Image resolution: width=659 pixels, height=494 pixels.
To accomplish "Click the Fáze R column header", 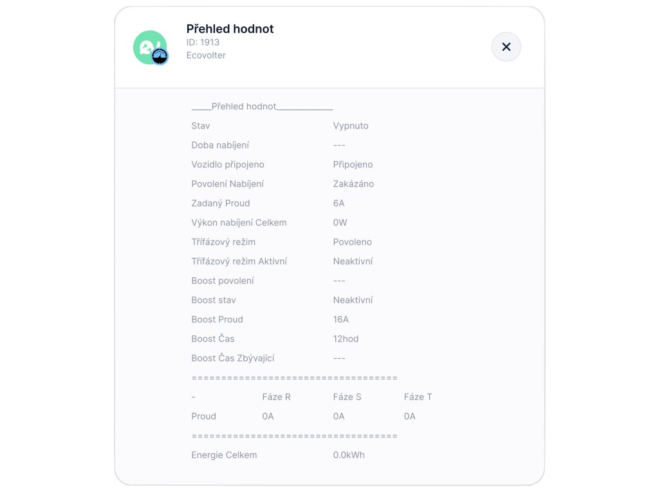I will (276, 397).
